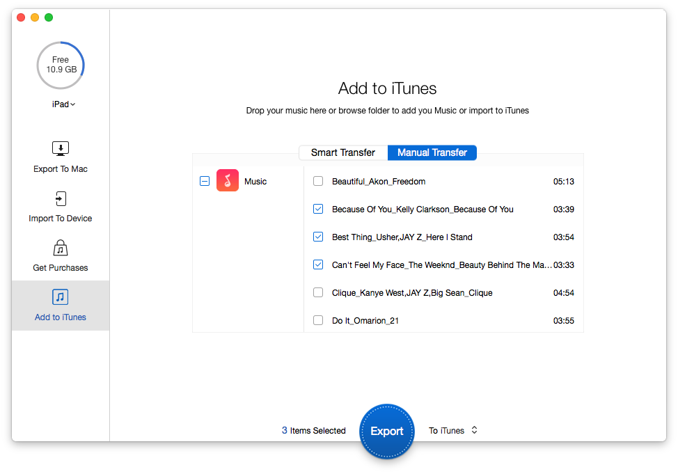Click the Clique_Kanye West song title
The width and height of the screenshot is (678, 474).
[x=413, y=293]
